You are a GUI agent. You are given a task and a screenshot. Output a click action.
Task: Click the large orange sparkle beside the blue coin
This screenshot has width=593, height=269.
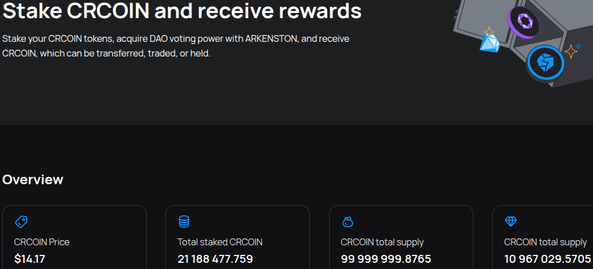571,53
